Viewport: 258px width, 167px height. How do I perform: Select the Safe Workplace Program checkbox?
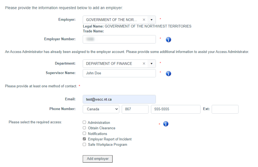point(84,145)
